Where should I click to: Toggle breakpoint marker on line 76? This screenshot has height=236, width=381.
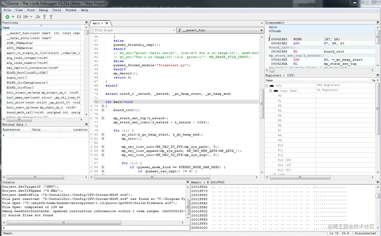click(91, 118)
